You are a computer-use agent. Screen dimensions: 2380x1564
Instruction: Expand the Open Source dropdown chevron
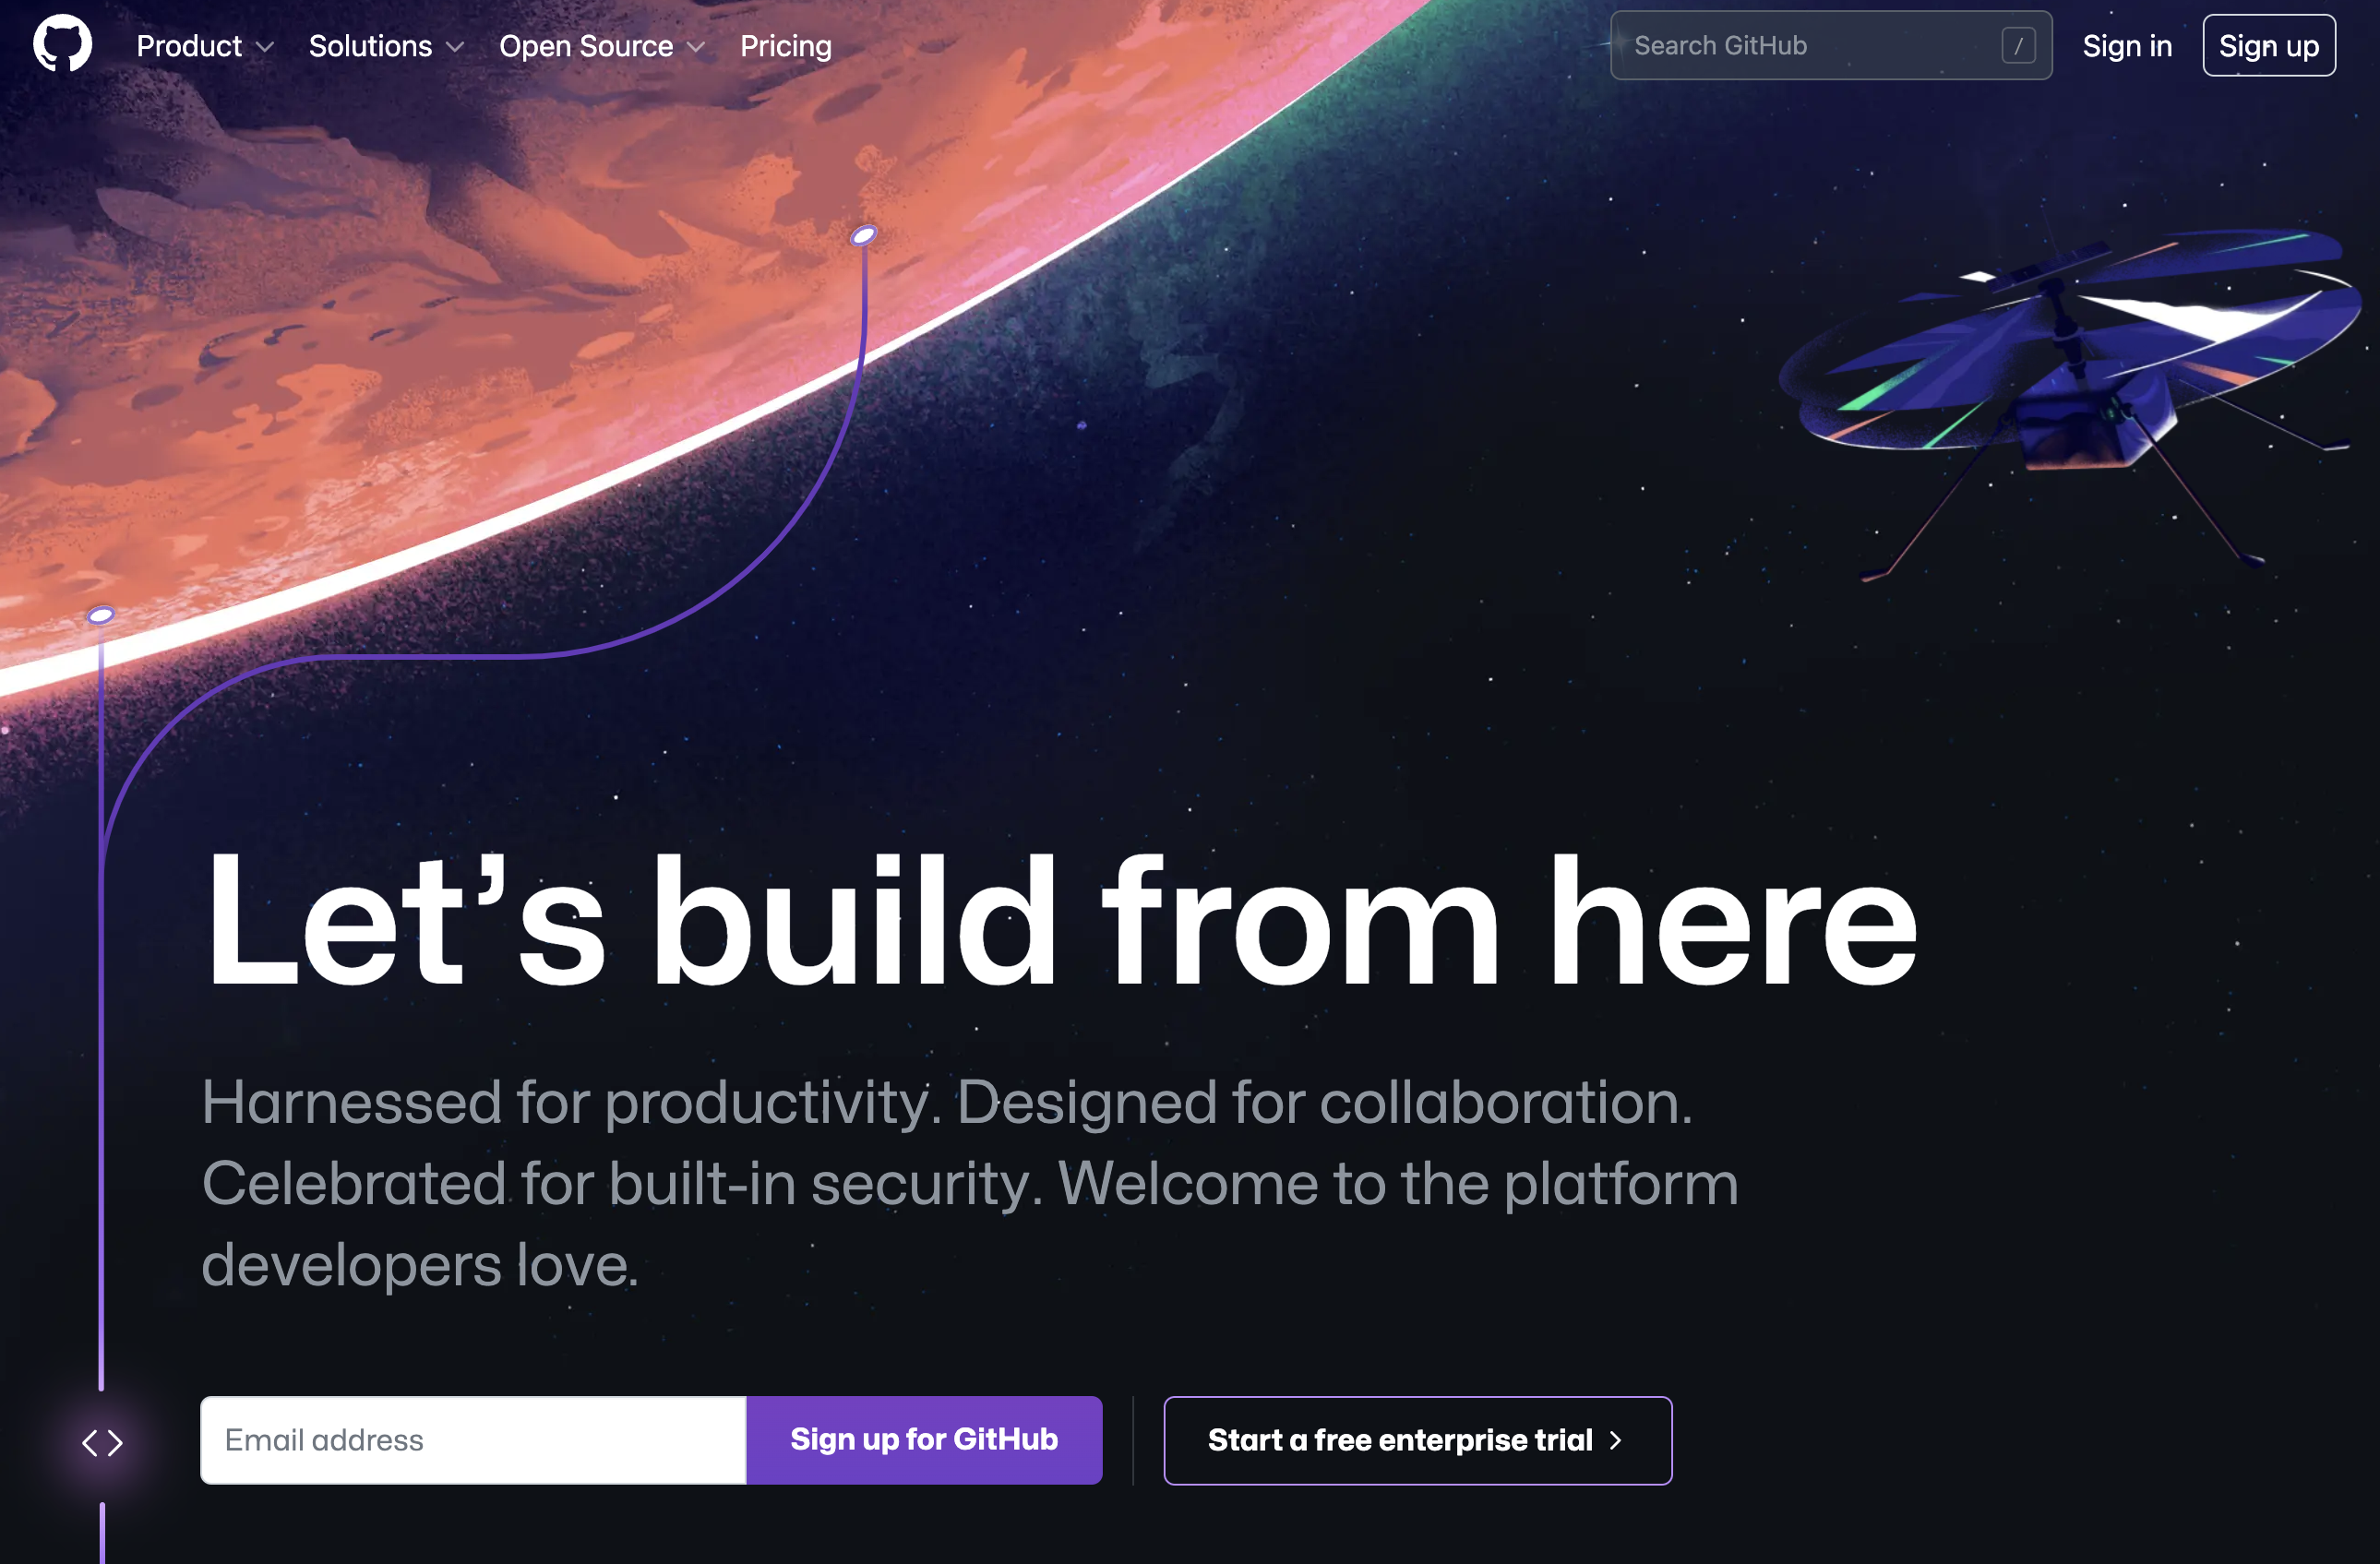coord(696,47)
